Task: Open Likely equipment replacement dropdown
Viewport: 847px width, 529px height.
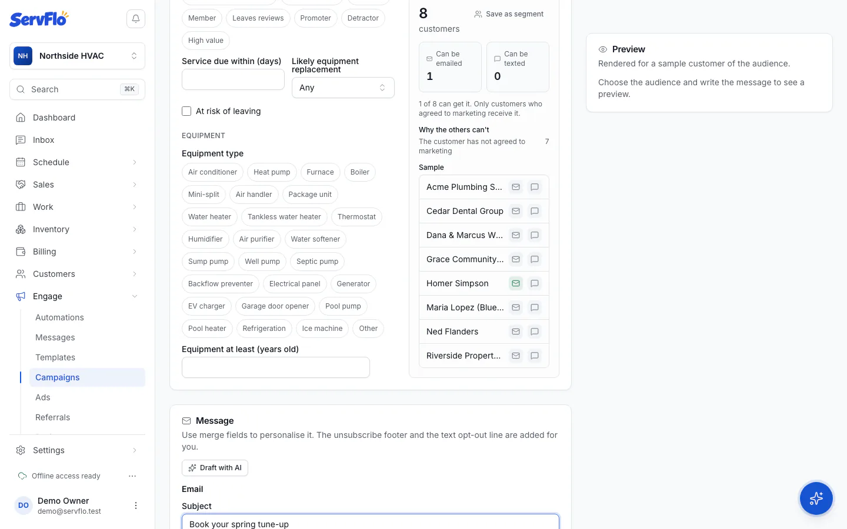Action: pos(343,88)
